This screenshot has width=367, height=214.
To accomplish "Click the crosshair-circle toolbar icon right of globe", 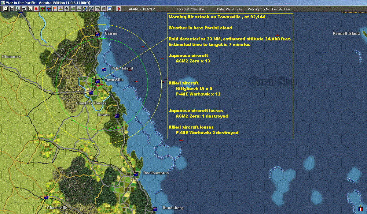I will 91,9.
